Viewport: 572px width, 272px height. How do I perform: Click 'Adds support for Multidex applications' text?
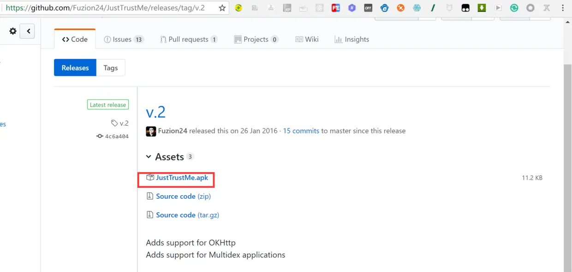[215, 255]
